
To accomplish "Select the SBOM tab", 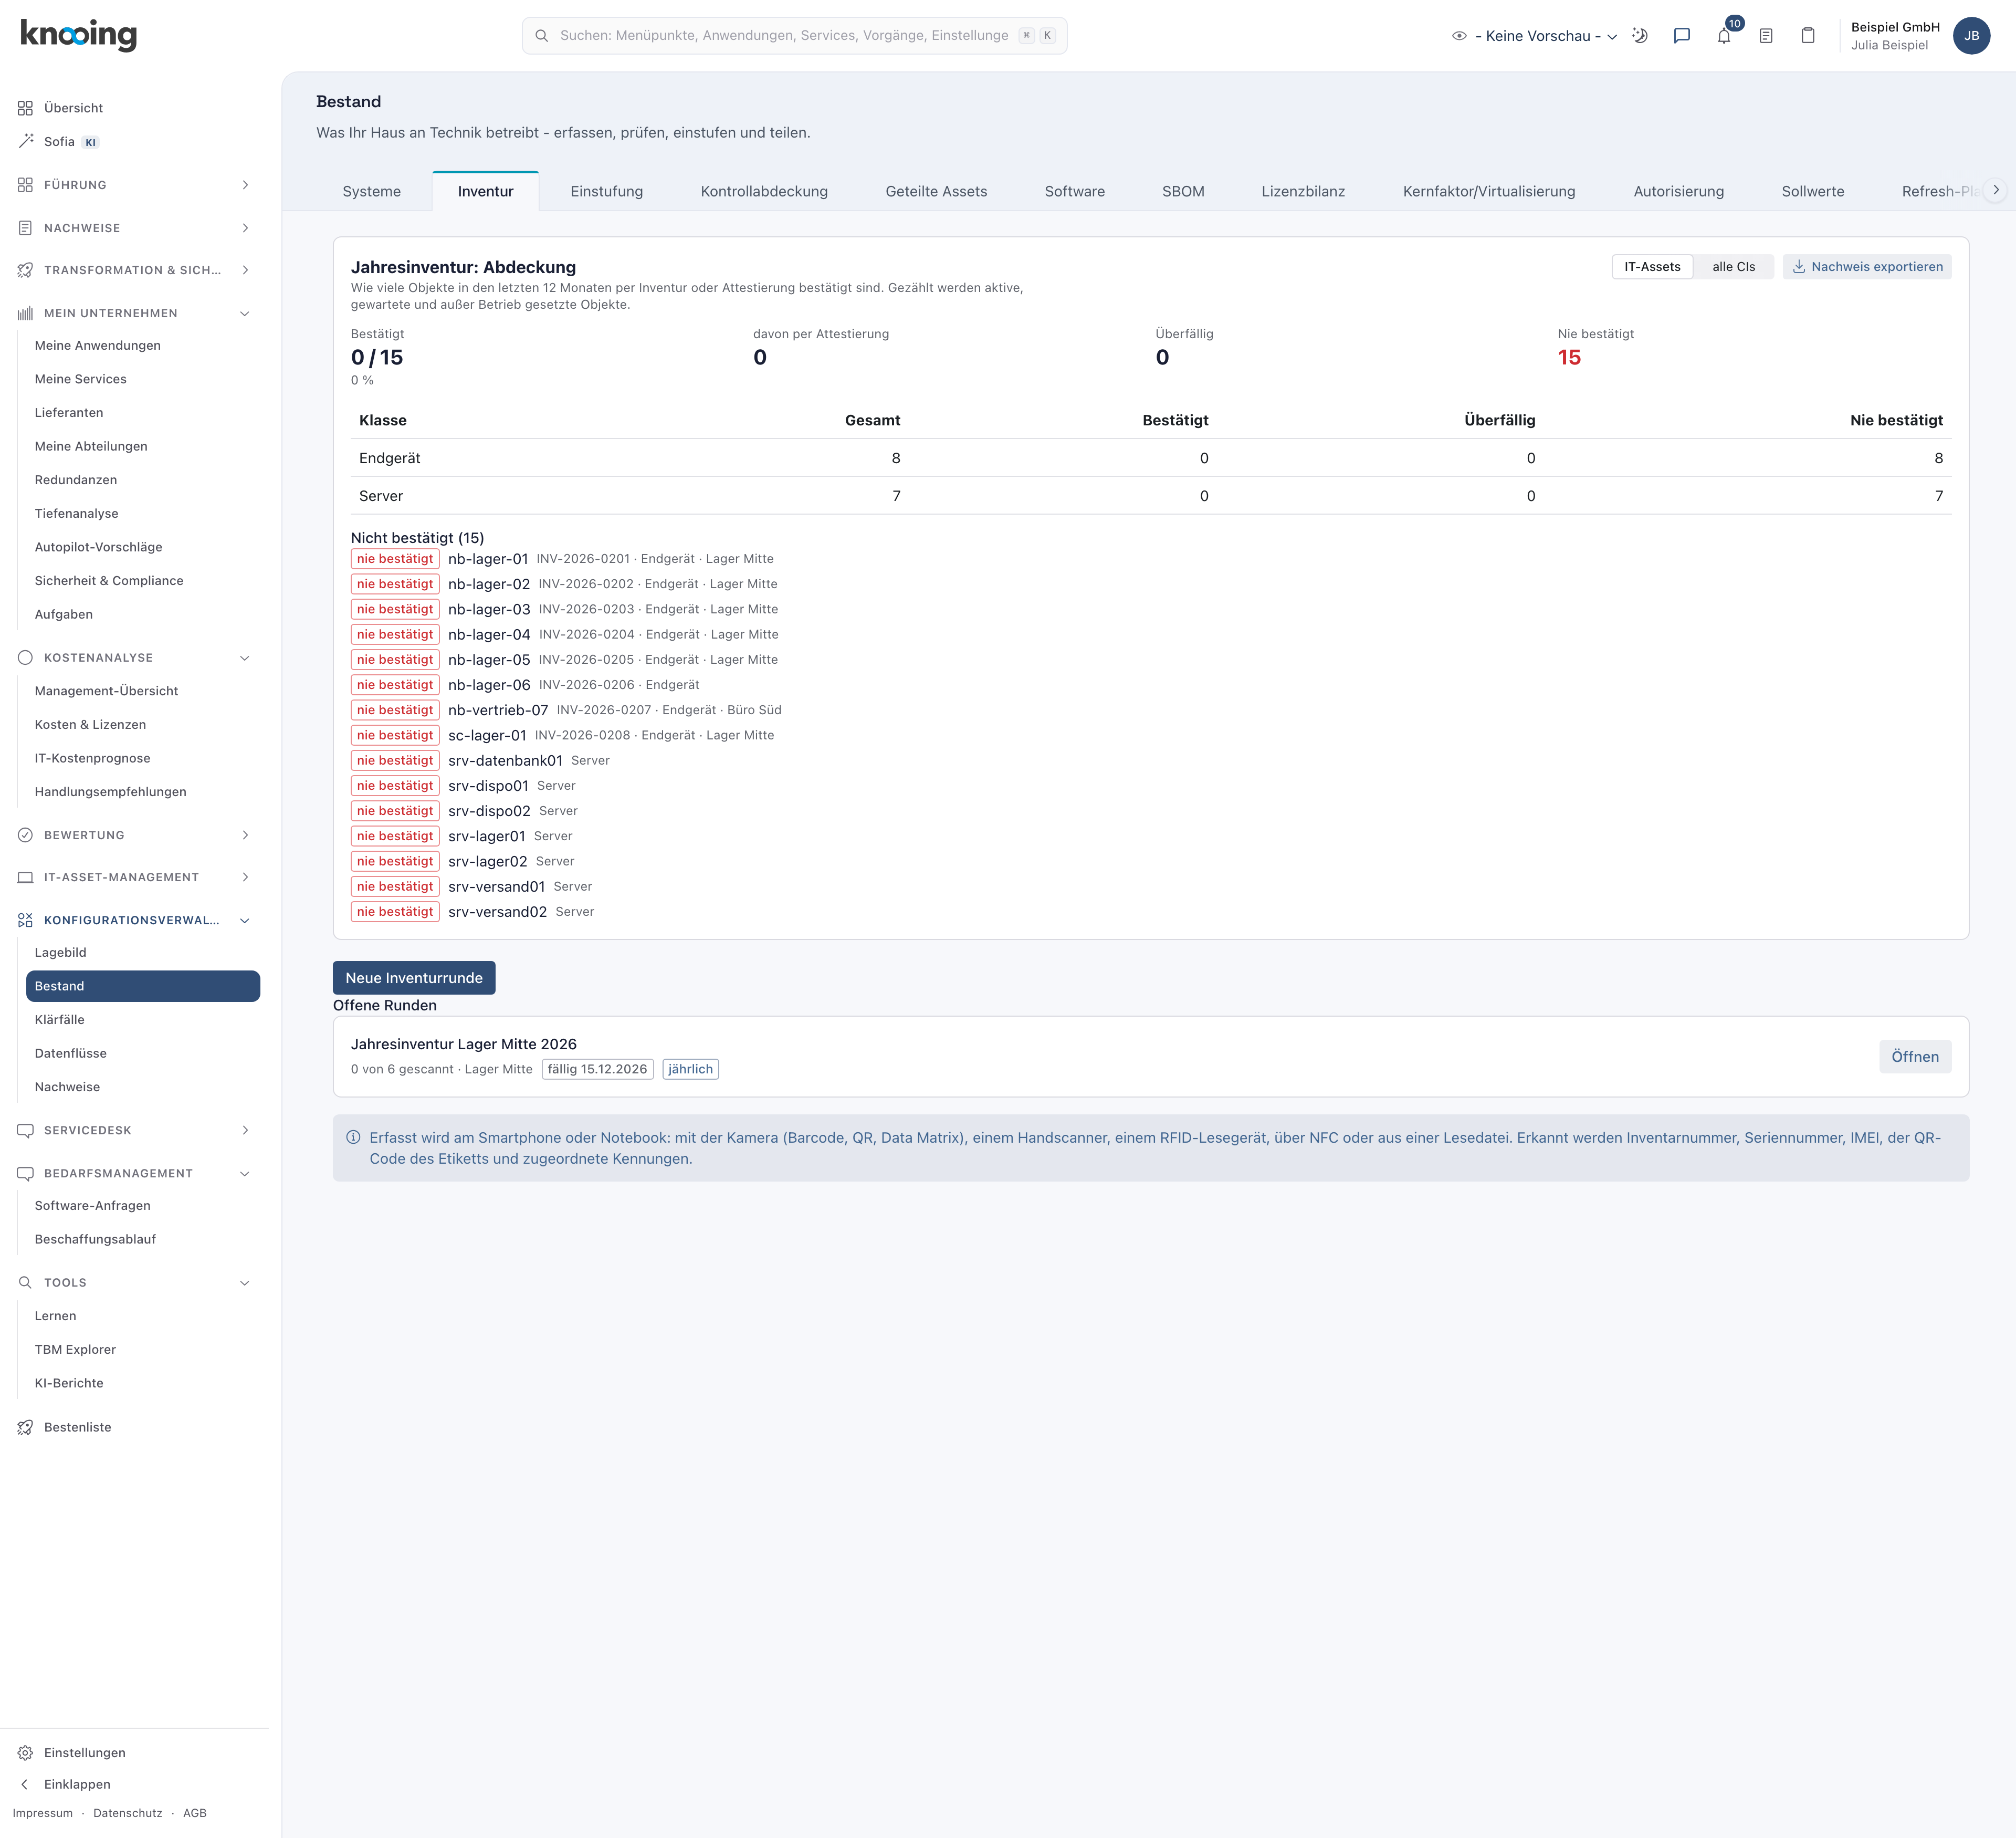I will (x=1183, y=191).
